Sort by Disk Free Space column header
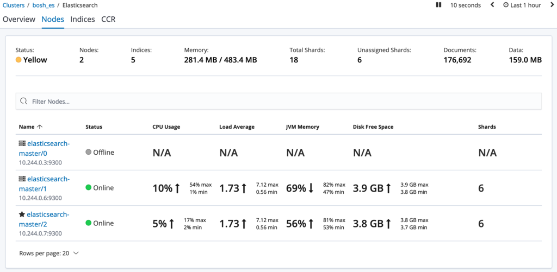This screenshot has height=272, width=557. (373, 126)
